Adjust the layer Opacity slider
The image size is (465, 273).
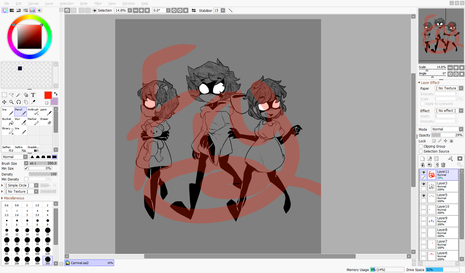pos(447,135)
